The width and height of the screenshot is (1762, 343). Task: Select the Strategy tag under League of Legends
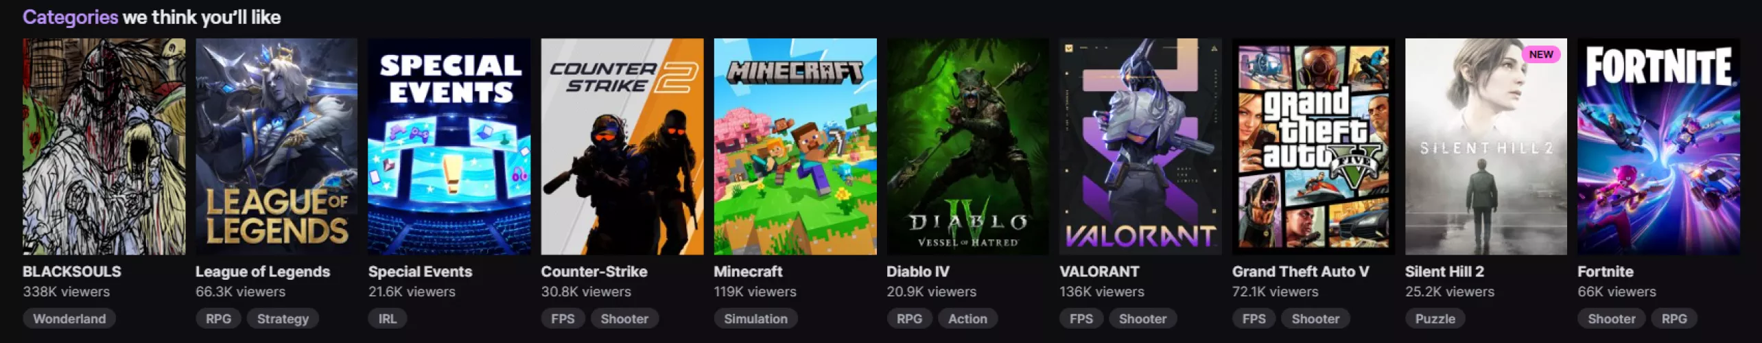point(283,318)
